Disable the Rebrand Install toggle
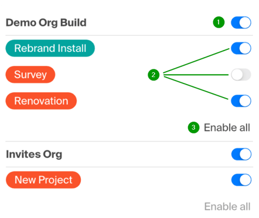Image resolution: width=259 pixels, height=218 pixels. click(241, 48)
